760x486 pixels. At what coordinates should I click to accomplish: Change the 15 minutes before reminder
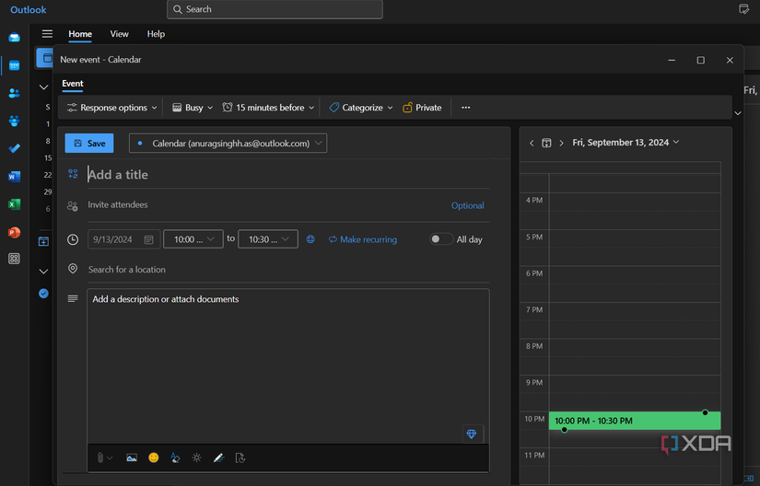[x=268, y=108]
